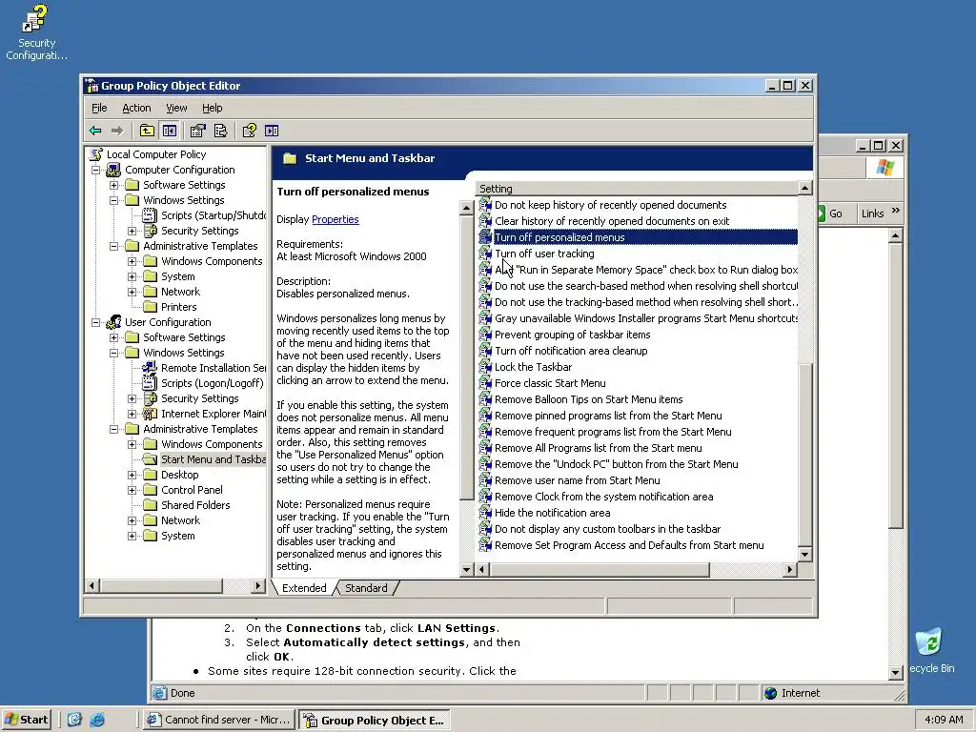
Task: Open the Help menu
Action: tap(213, 108)
